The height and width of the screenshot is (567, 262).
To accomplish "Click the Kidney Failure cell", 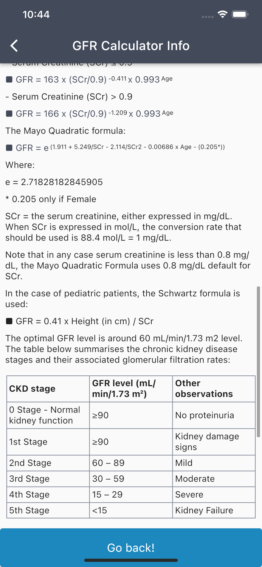I will click(204, 510).
